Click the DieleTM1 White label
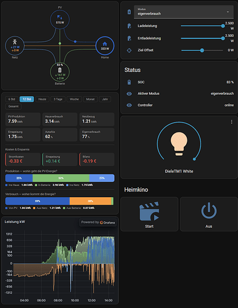This screenshot has height=308, width=238. pos(179,171)
